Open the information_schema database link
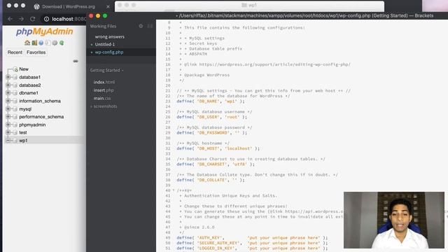The width and height of the screenshot is (448, 252). [x=40, y=101]
